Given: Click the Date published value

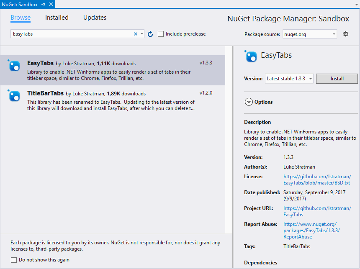Looking at the screenshot, I should pos(314,195).
